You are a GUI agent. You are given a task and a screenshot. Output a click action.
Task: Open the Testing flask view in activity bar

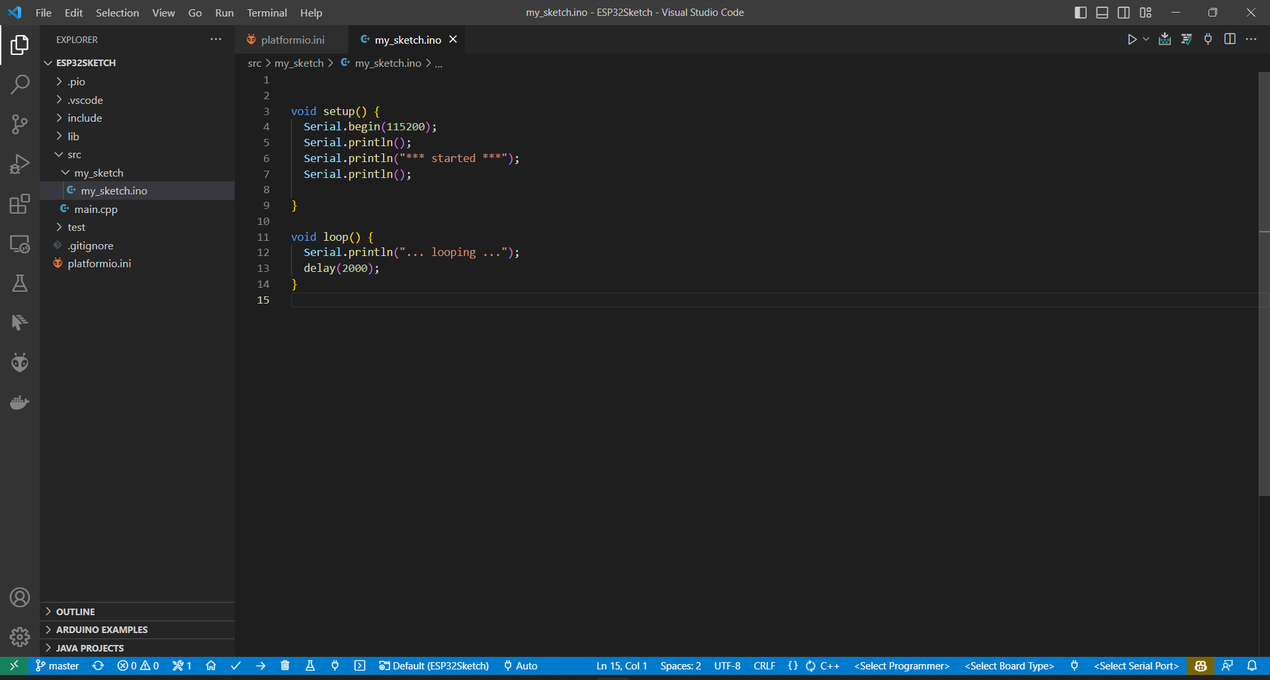click(x=20, y=283)
